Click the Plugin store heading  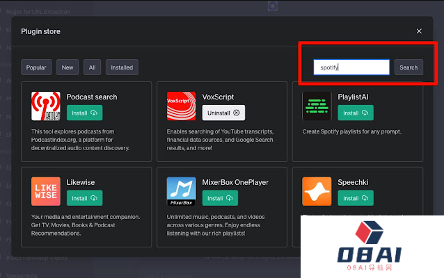coord(41,31)
